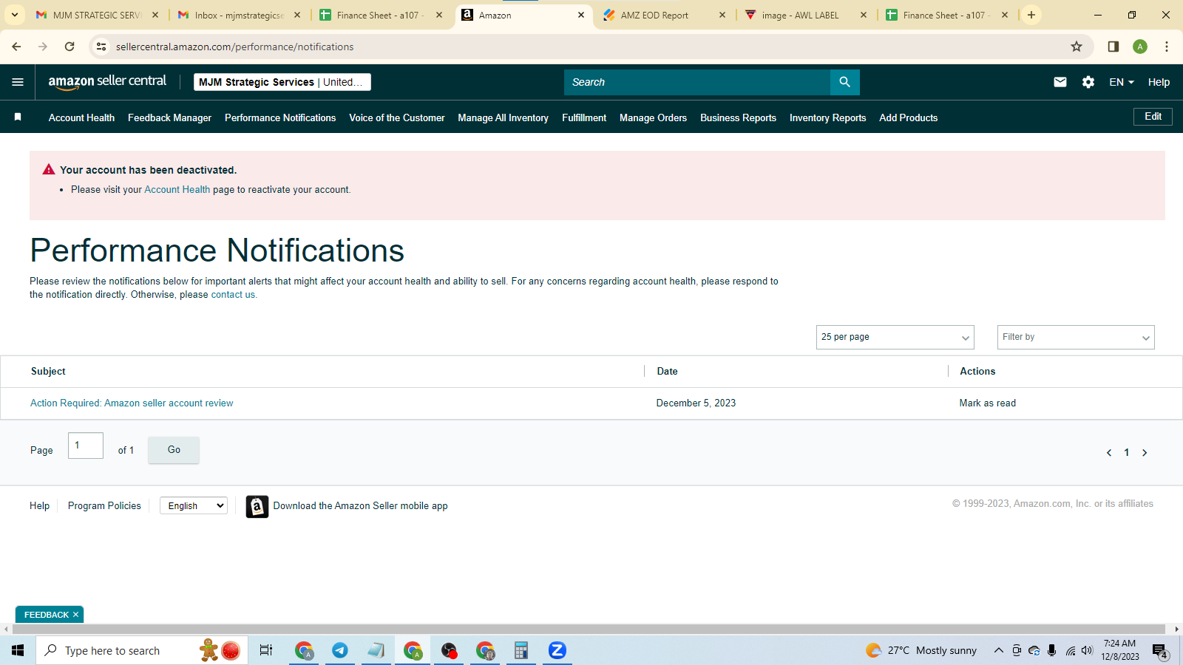Switch to the image - AWL LABEL tab
This screenshot has width=1183, height=665.
tap(806, 15)
